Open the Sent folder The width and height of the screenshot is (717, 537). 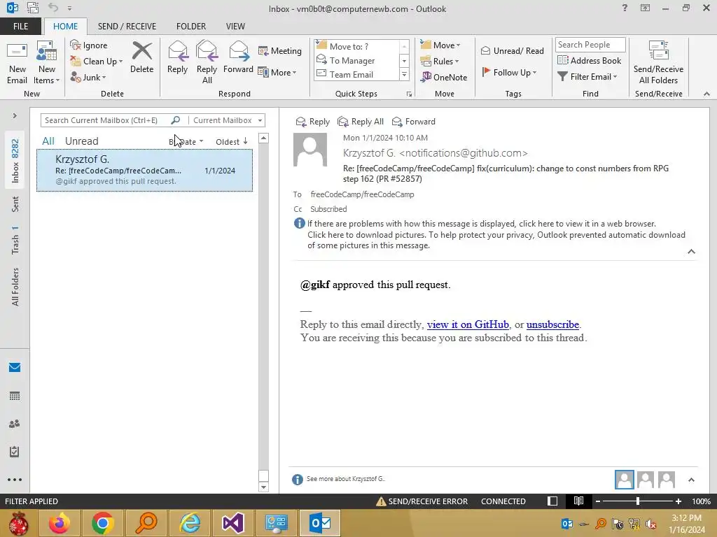[x=15, y=204]
